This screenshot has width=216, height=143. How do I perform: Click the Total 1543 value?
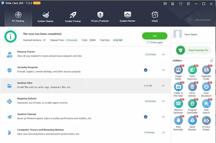pyautogui.click(x=93, y=40)
